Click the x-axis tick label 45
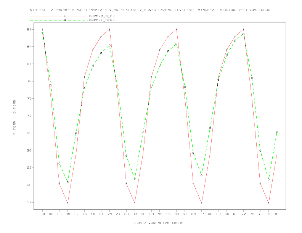 [x=168, y=214]
